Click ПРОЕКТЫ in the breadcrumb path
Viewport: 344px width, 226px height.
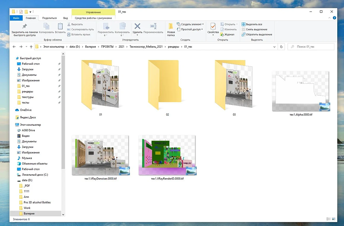(x=107, y=47)
